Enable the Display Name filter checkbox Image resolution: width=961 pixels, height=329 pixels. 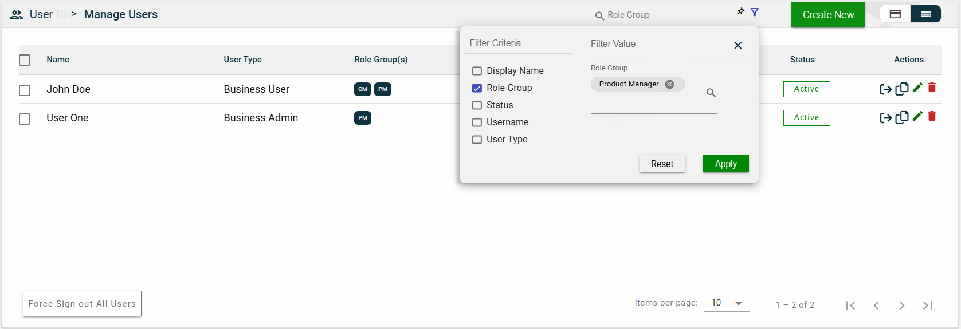tap(477, 71)
